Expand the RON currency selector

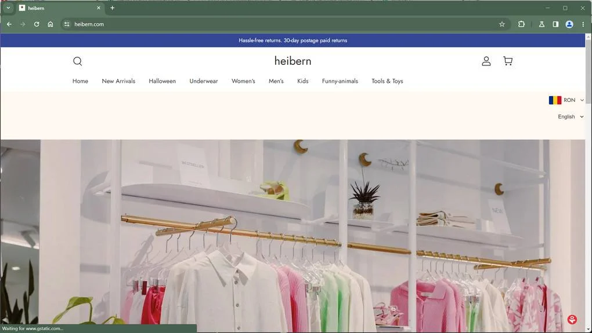coord(566,100)
